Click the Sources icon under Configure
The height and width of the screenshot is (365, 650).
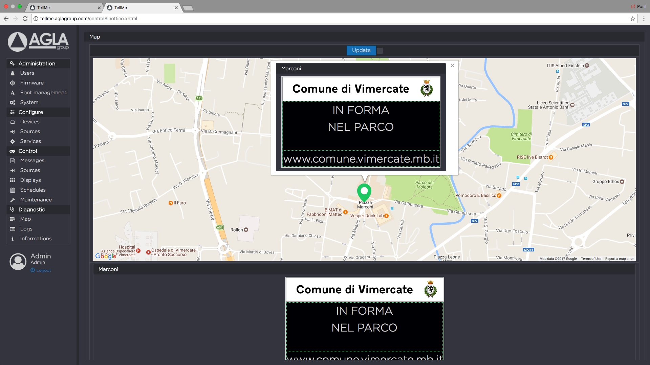[13, 131]
